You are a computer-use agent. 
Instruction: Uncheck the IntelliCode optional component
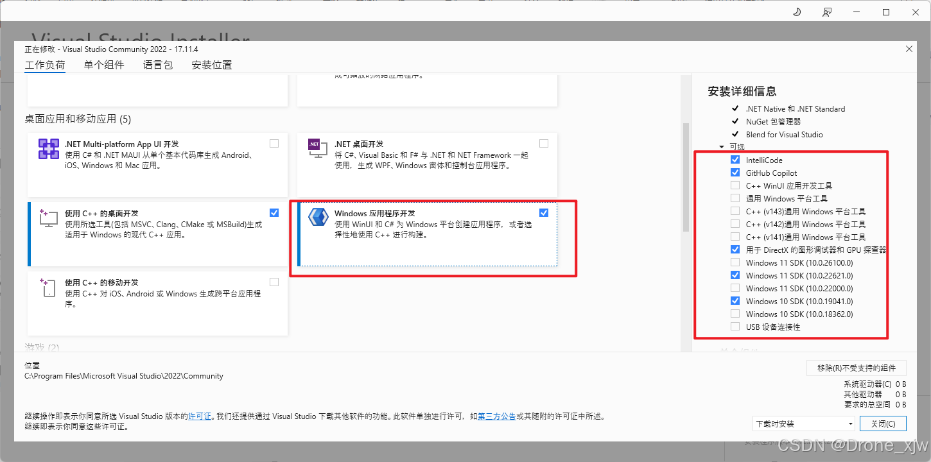(735, 160)
